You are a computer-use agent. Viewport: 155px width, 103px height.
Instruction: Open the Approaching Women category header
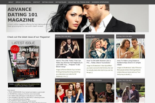pos(100,80)
